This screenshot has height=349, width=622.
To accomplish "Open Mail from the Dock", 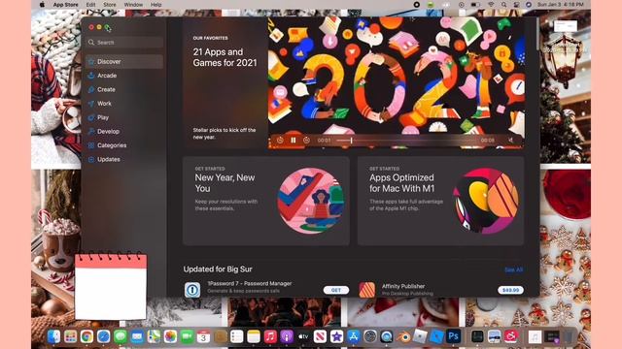I will click(x=137, y=336).
